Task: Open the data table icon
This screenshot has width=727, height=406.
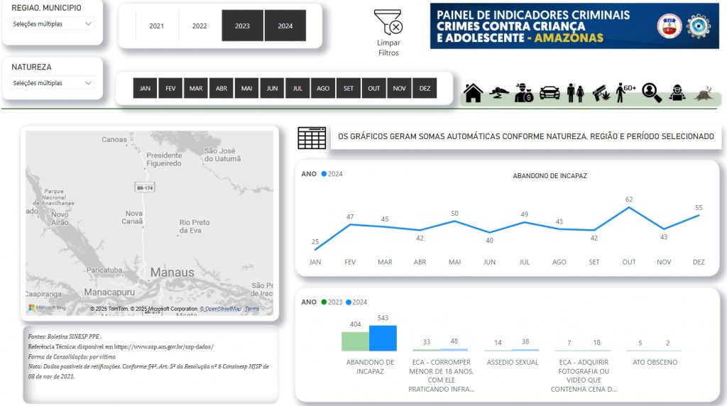Action: pyautogui.click(x=312, y=137)
